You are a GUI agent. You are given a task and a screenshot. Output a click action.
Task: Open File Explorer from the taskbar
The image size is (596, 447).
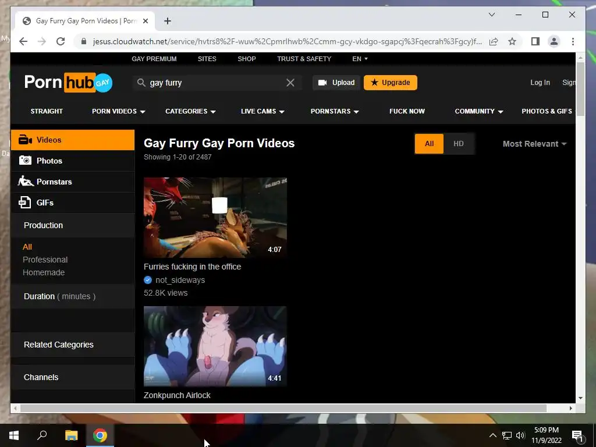[x=71, y=435]
